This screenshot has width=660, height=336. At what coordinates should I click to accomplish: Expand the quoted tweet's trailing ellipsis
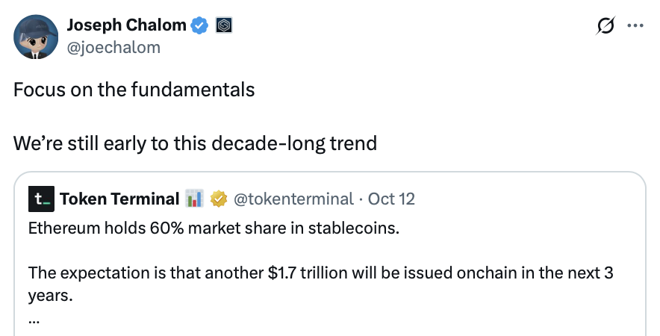(x=34, y=319)
